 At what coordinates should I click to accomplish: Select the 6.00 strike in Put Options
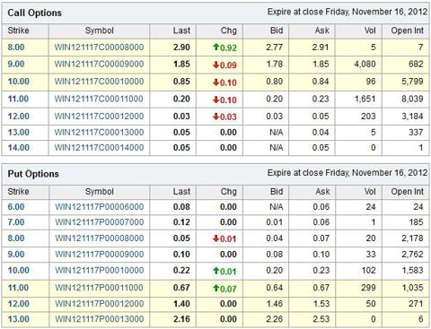16,207
